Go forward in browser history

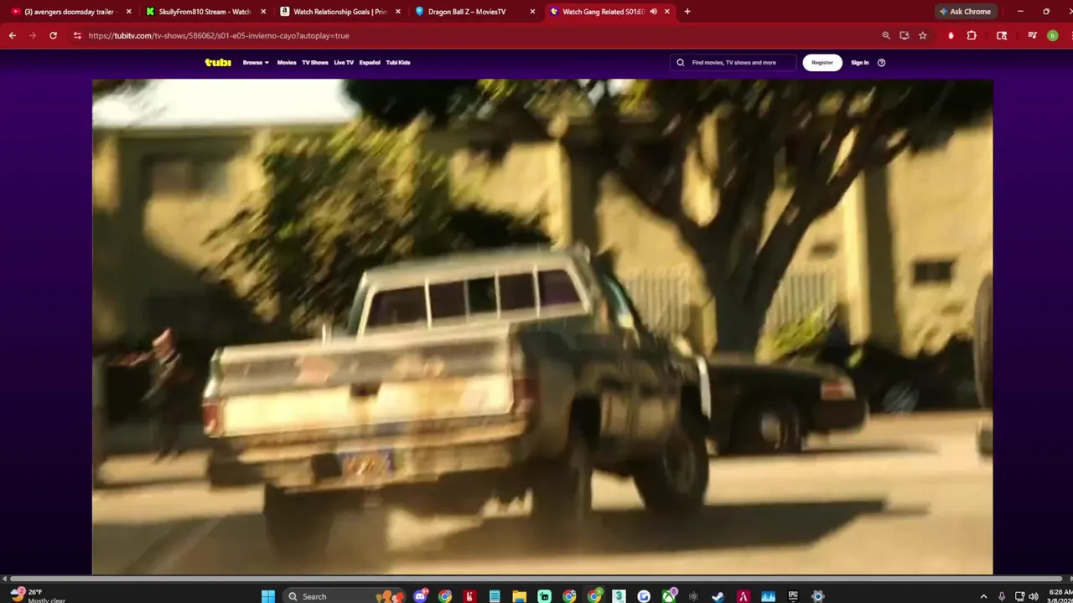click(33, 36)
